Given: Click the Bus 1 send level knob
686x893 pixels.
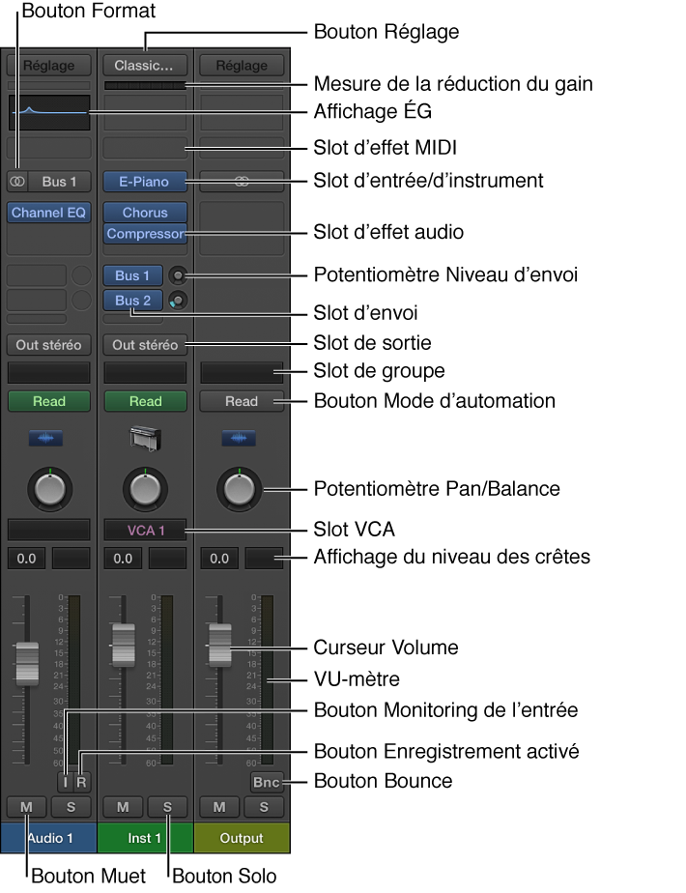Looking at the screenshot, I should click(178, 275).
